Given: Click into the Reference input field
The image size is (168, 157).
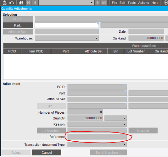Looking at the screenshot, I should [97, 137].
